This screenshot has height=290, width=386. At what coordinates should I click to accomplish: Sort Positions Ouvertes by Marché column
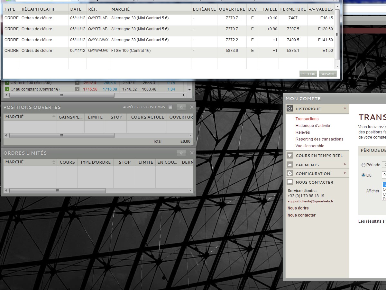30,117
